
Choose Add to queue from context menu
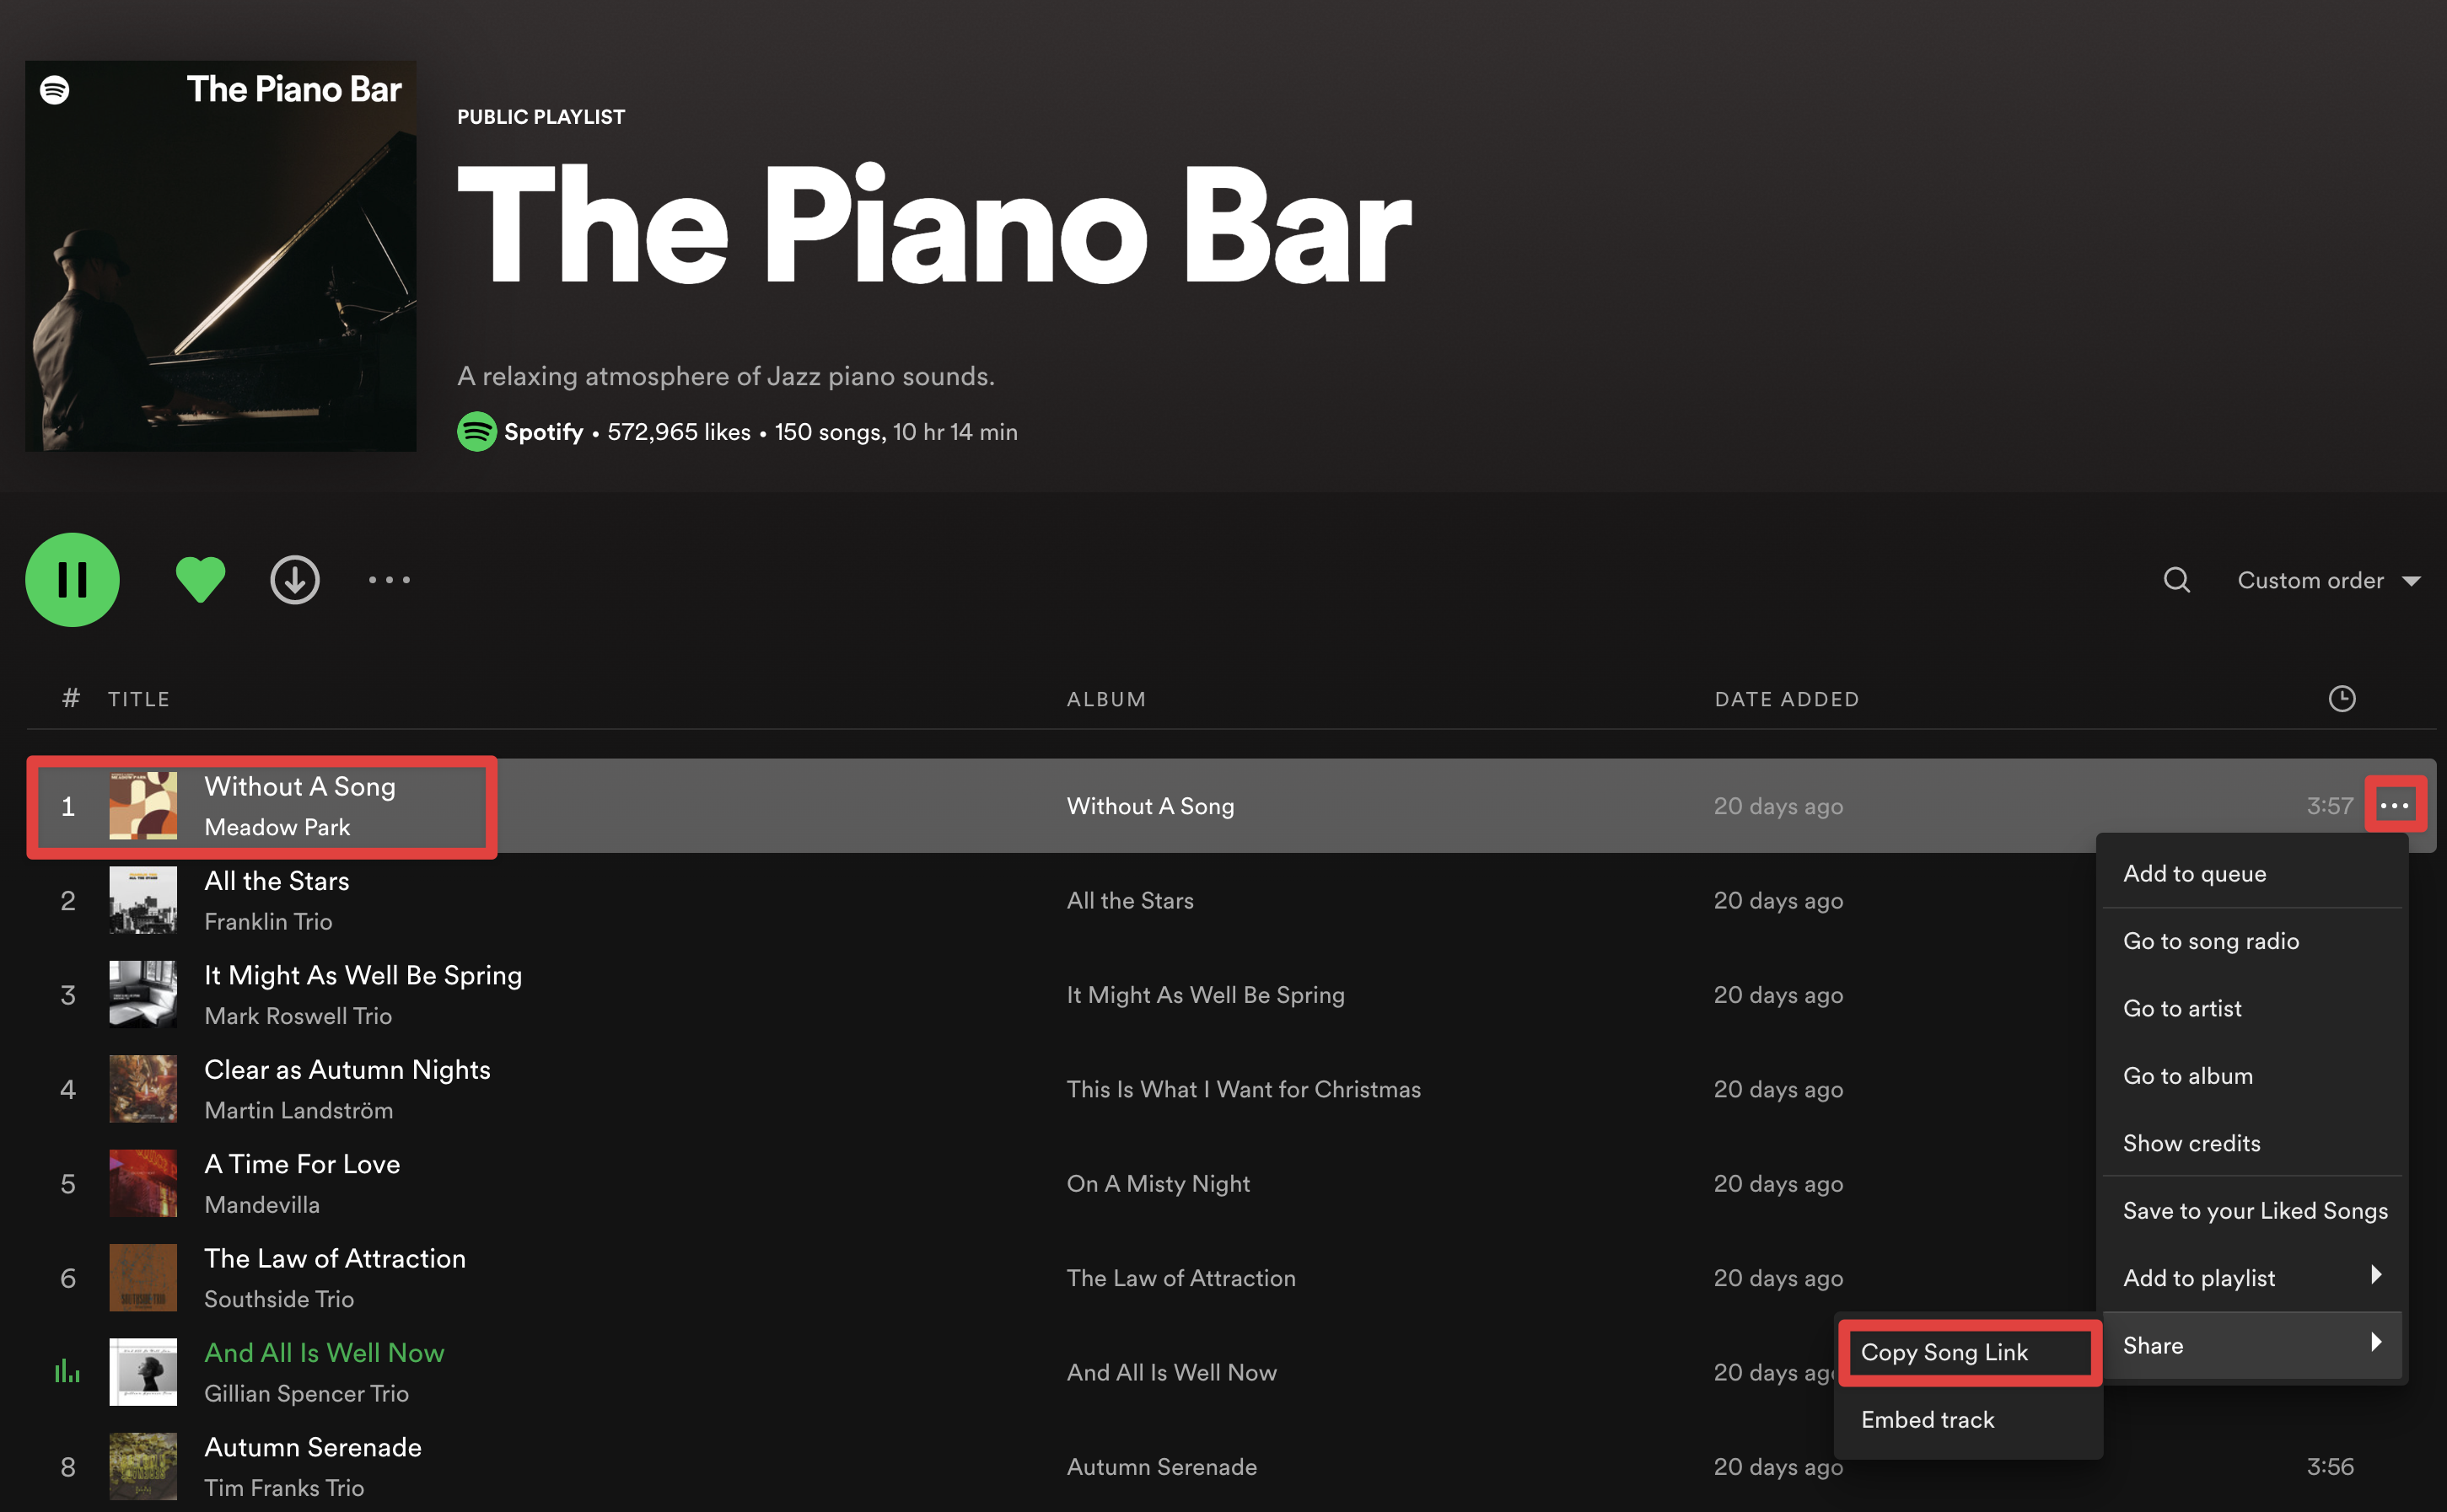(x=2195, y=874)
